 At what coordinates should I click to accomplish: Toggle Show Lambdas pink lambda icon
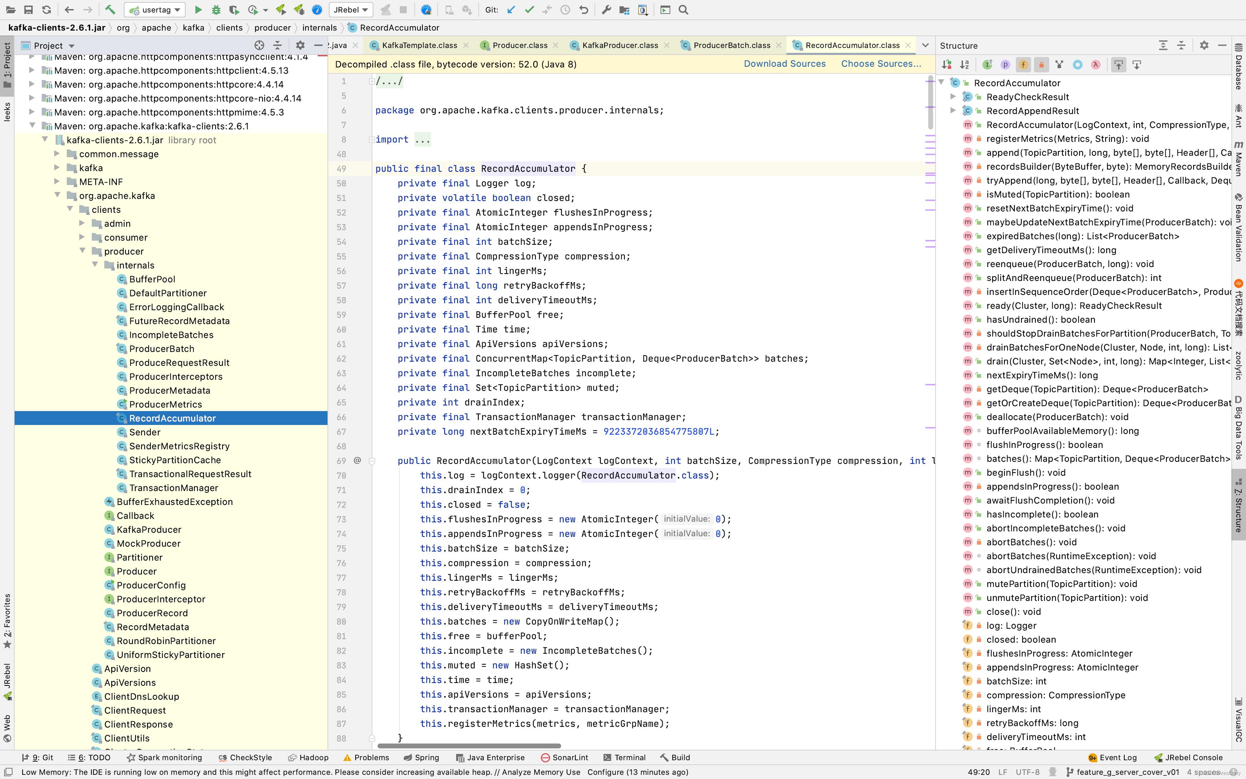[1096, 64]
